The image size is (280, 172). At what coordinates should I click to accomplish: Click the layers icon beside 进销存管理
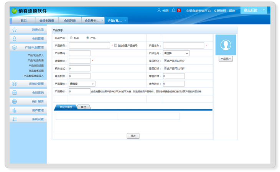coord(15,84)
